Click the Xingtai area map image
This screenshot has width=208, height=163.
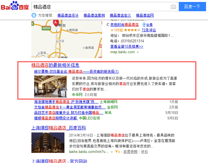(x=67, y=39)
